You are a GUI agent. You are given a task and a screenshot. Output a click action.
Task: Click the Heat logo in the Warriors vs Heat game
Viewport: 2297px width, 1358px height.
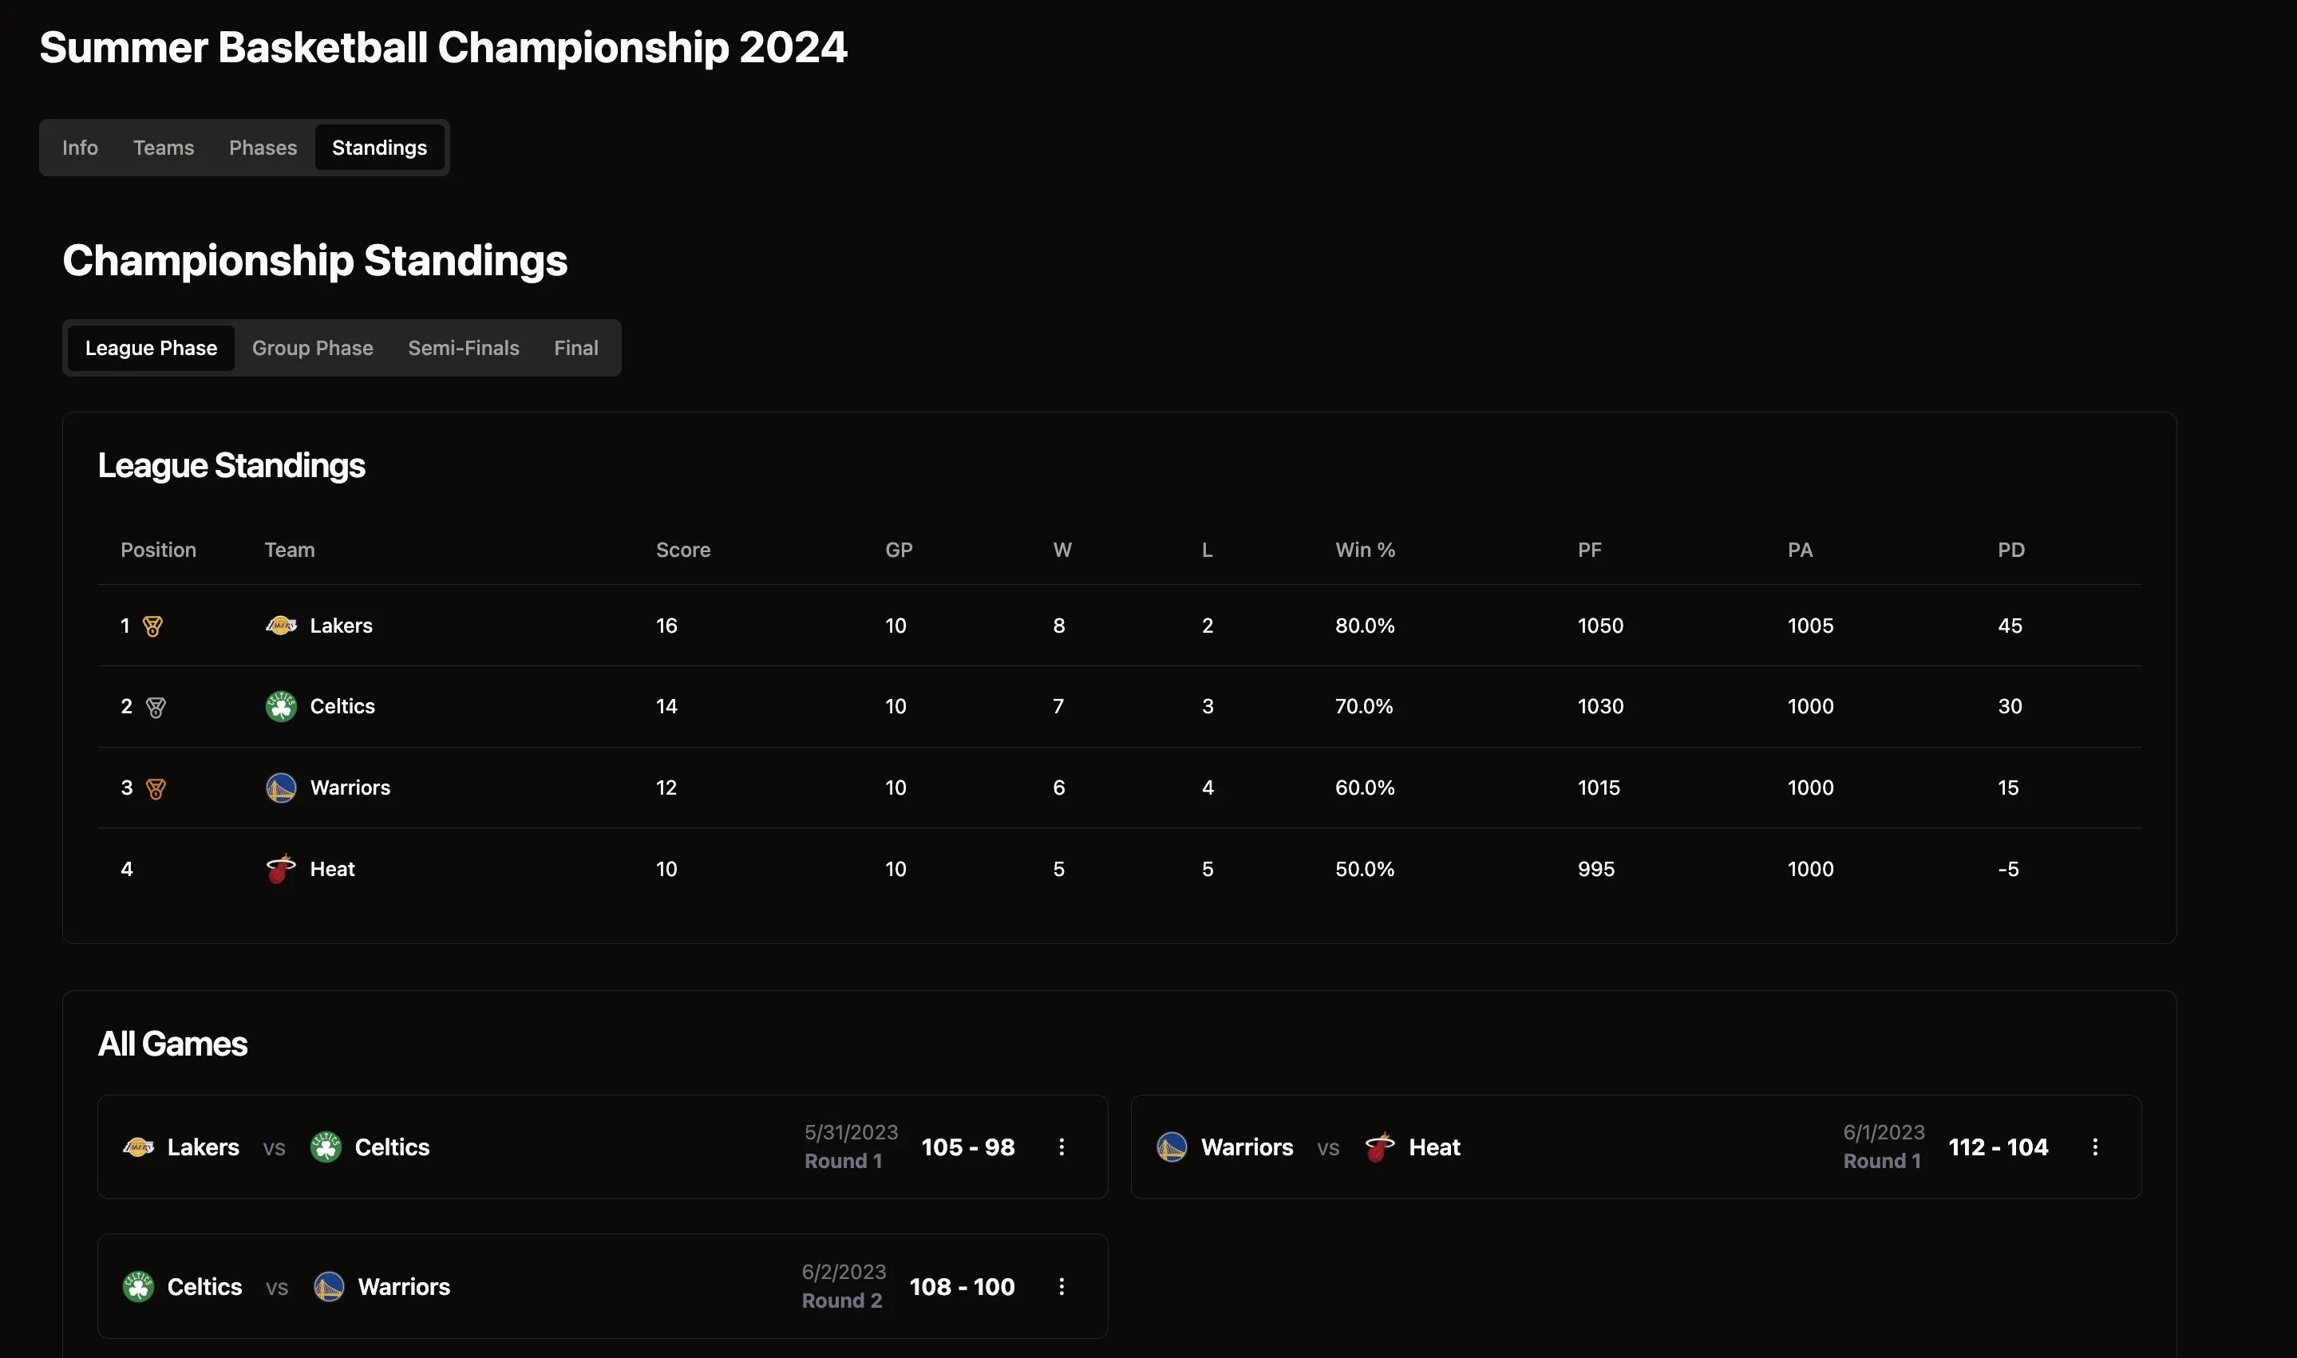(x=1380, y=1147)
